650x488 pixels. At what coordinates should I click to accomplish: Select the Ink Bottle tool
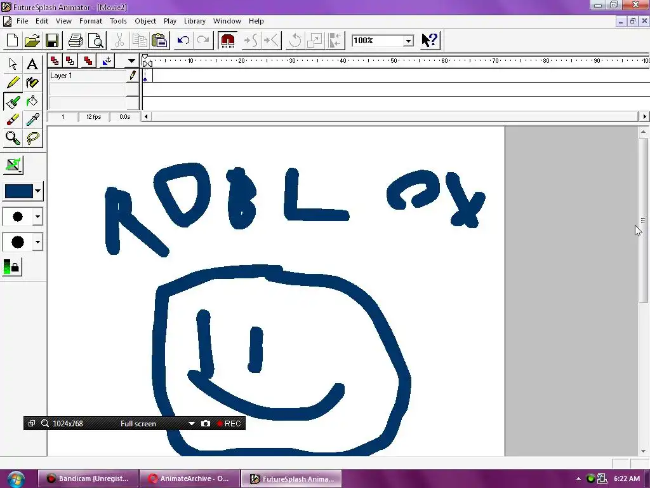pos(32,83)
